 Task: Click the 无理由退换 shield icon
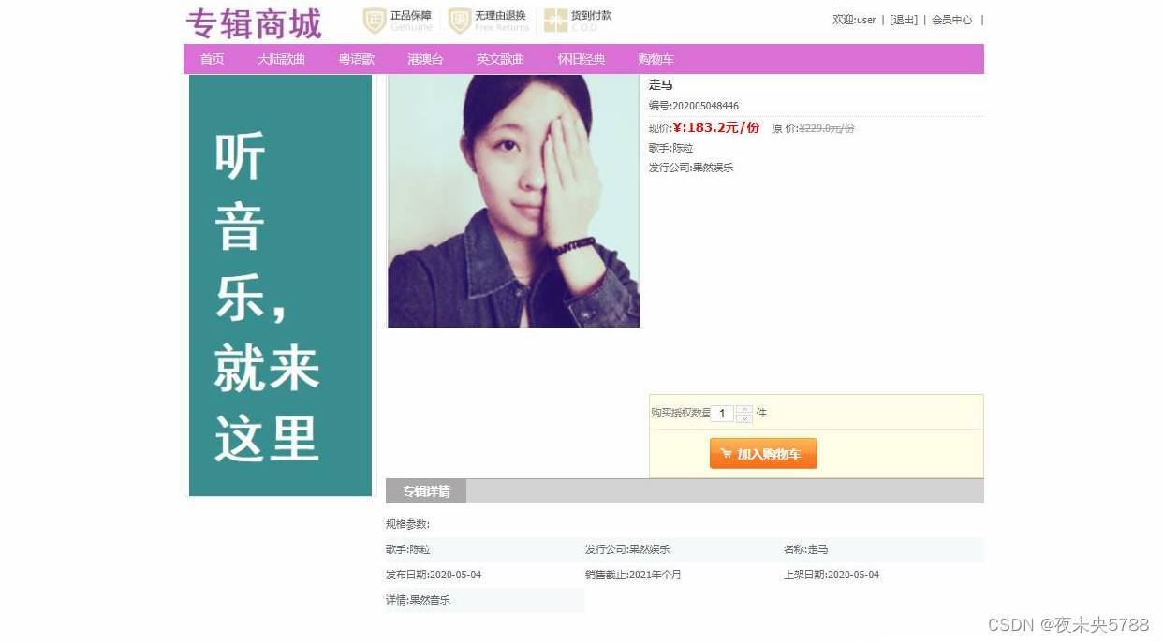tap(460, 21)
